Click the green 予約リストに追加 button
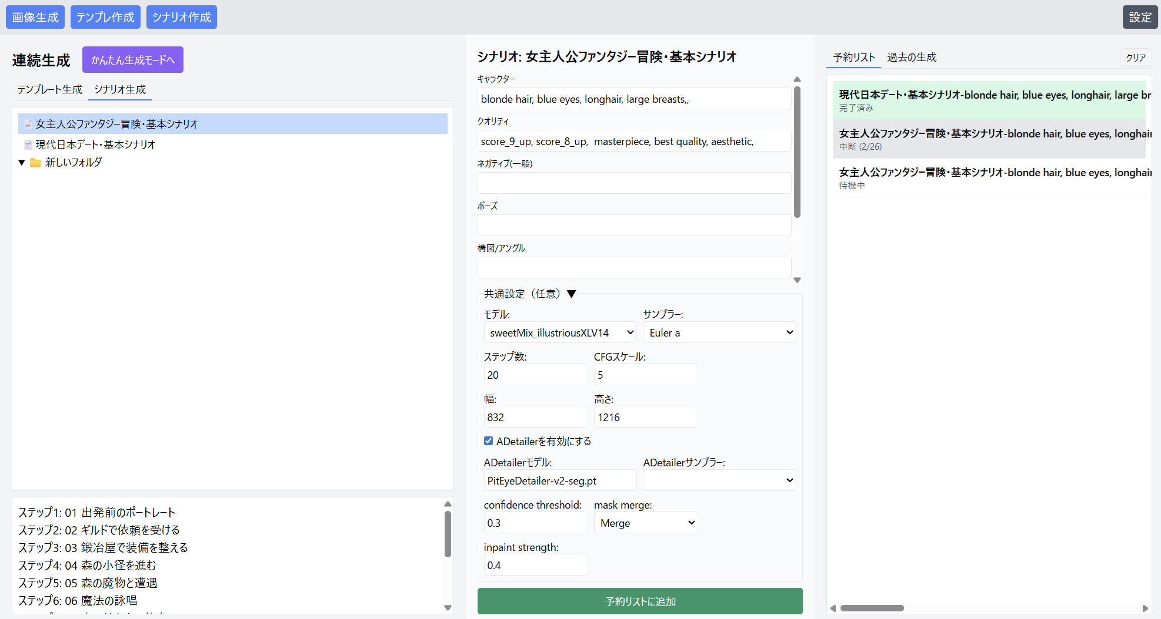Screen dimensions: 1161x619 click(x=640, y=601)
